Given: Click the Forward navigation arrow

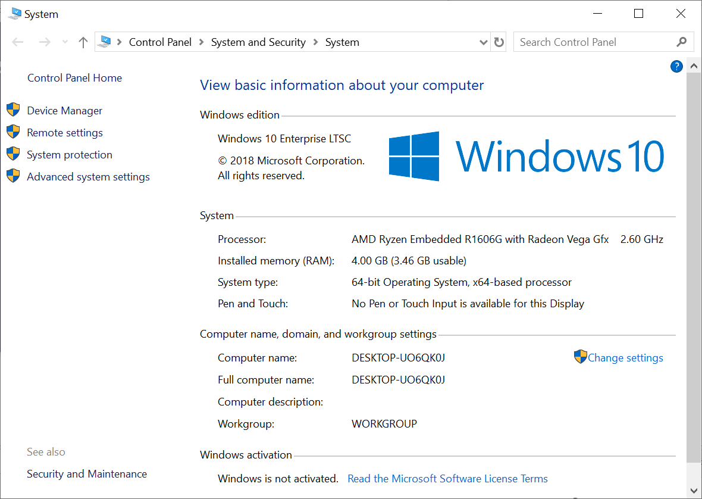Looking at the screenshot, I should [45, 42].
